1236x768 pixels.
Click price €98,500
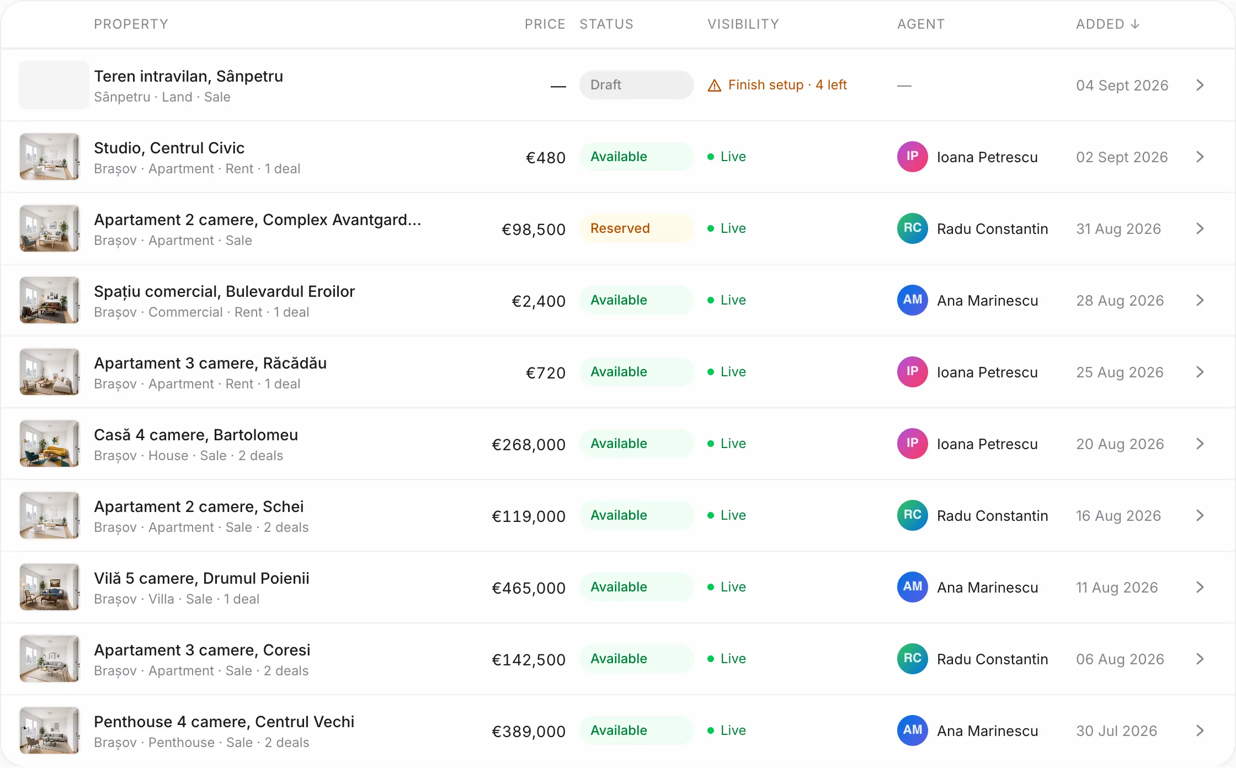534,230
